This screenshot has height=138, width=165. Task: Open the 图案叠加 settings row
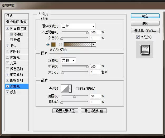(x=17, y=80)
